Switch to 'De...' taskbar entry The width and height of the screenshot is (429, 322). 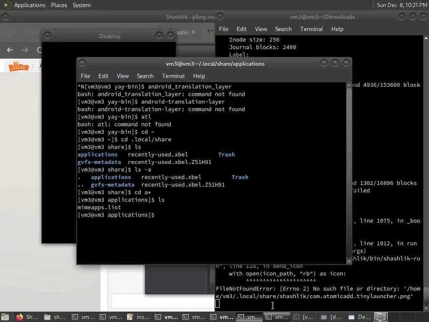click(x=359, y=317)
